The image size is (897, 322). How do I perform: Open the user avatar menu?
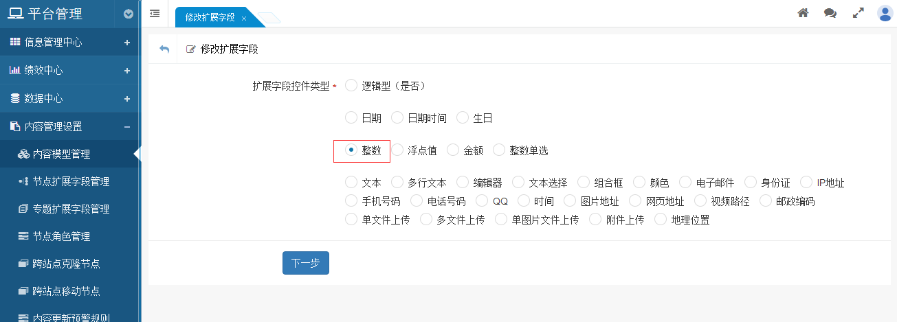coord(885,13)
